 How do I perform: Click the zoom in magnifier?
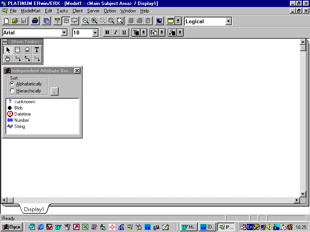tap(94, 21)
